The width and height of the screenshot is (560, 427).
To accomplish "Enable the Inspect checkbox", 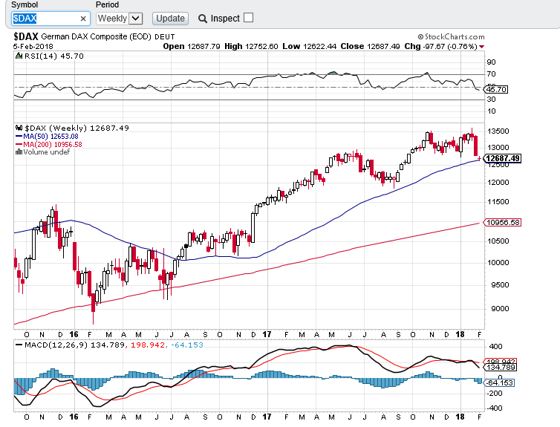I will [x=248, y=18].
